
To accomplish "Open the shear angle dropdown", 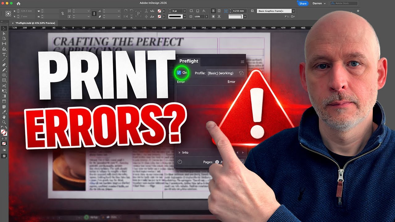I will tap(118, 16).
